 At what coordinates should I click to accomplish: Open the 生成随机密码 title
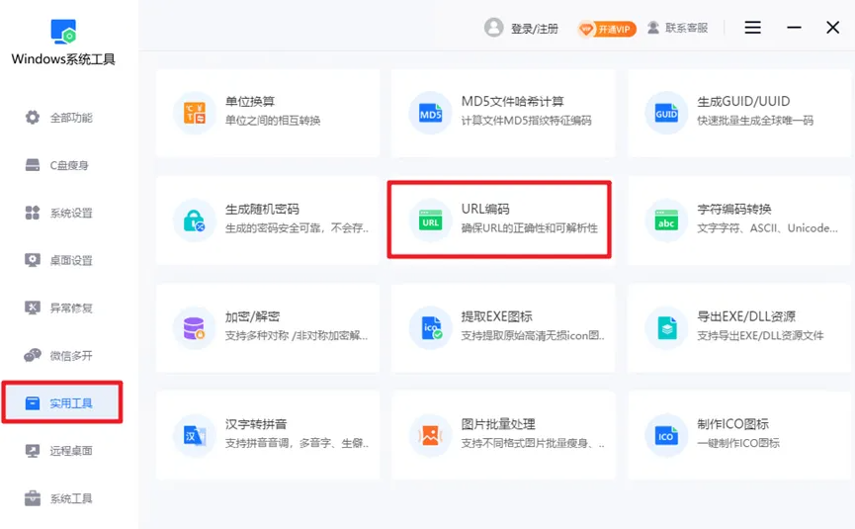click(x=262, y=209)
